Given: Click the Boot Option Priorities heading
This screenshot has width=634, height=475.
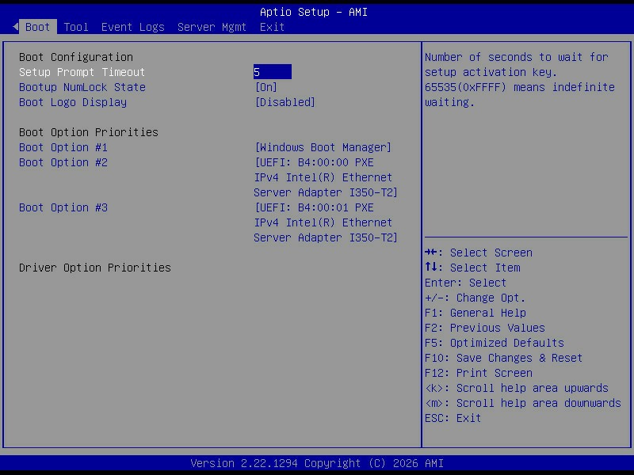Looking at the screenshot, I should pos(89,132).
